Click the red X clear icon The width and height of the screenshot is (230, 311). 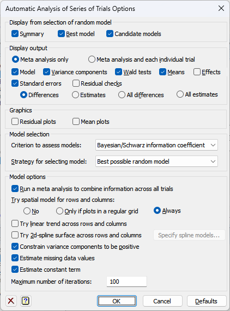point(11,301)
